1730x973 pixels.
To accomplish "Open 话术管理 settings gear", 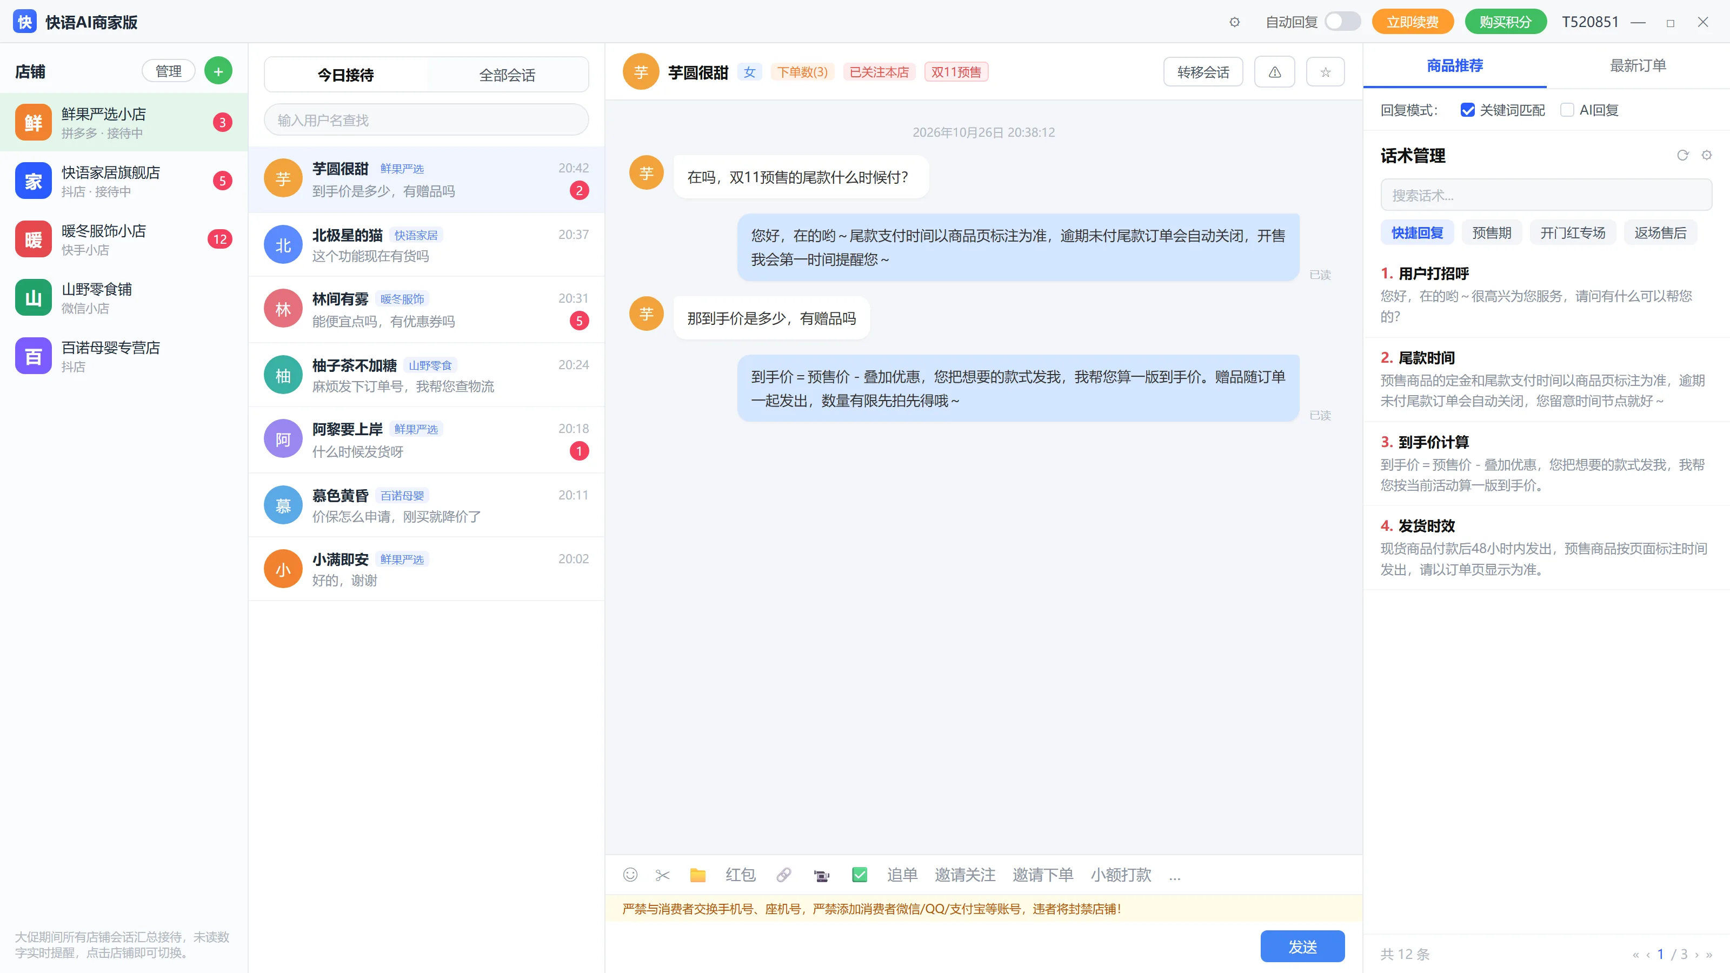I will tap(1707, 155).
